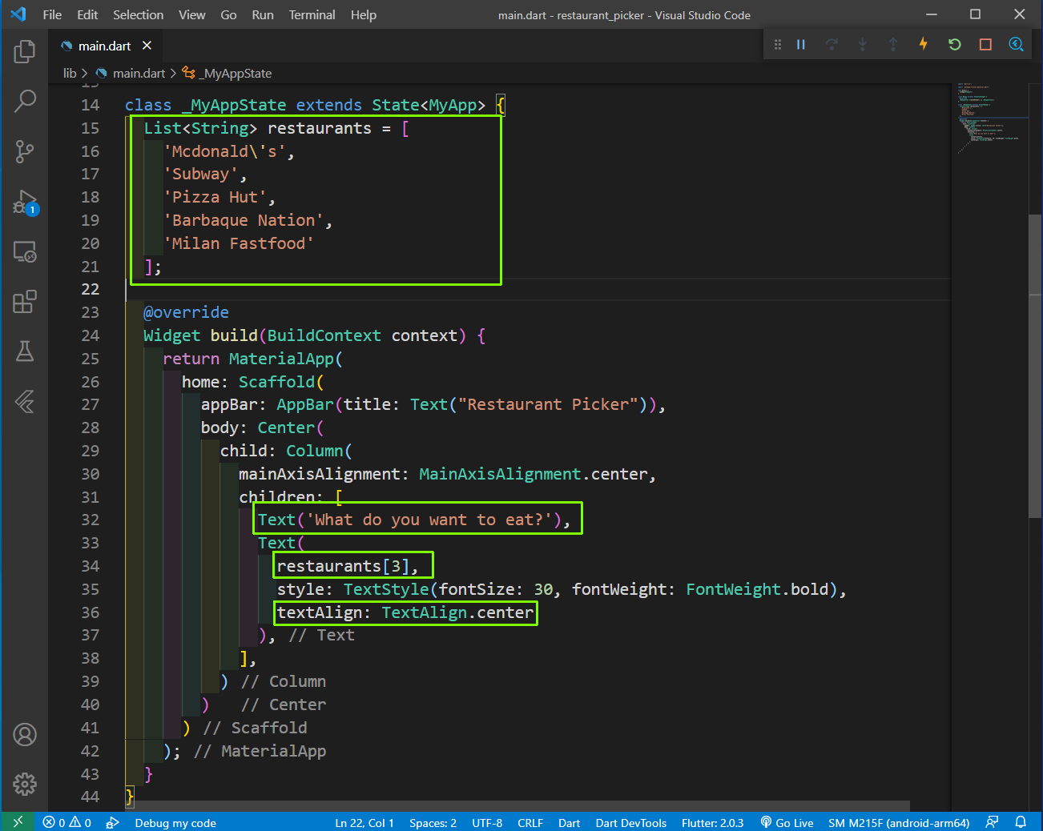Click Ln 22, Col 1 cursor position
This screenshot has height=831, width=1043.
point(364,822)
